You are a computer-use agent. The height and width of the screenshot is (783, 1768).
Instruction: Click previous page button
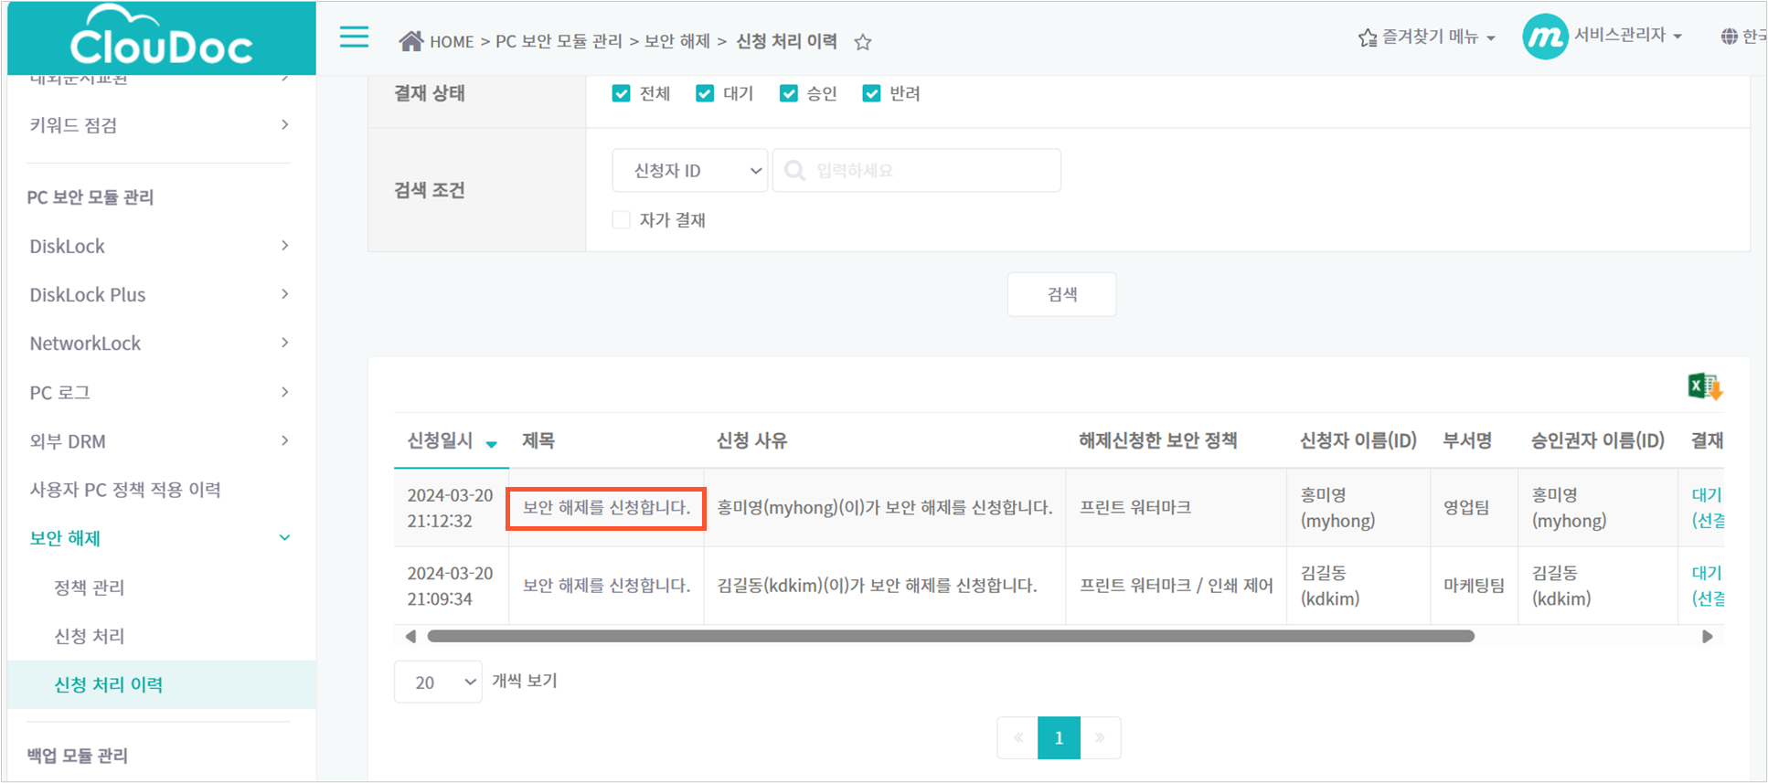[x=1017, y=737]
